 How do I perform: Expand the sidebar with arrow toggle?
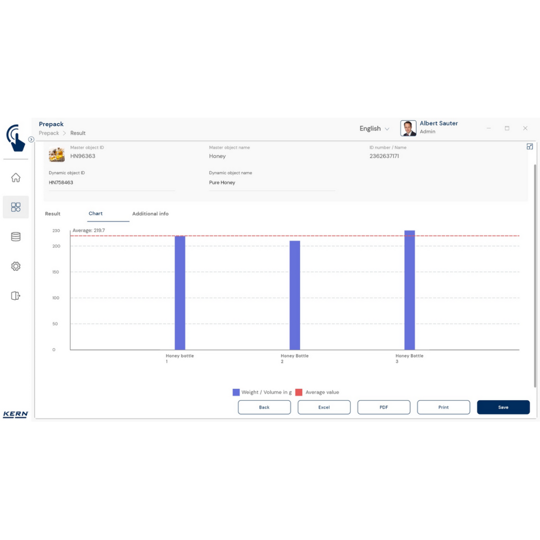coord(31,139)
